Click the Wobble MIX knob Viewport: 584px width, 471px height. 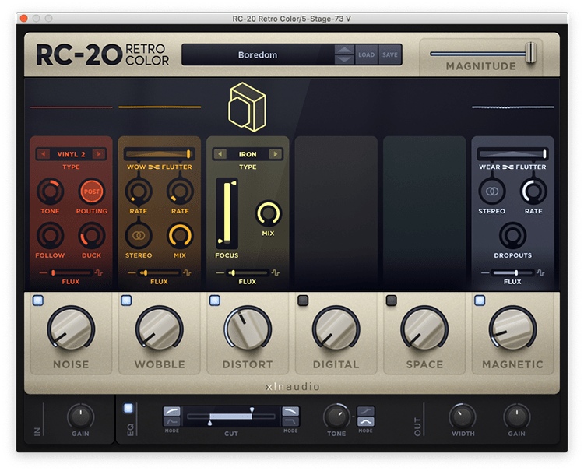pos(180,235)
